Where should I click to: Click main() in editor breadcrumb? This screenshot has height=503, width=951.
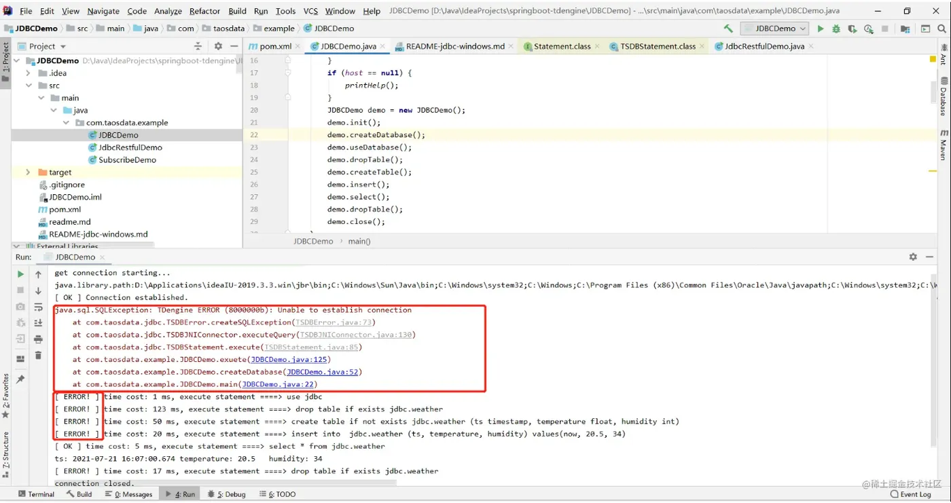(359, 241)
